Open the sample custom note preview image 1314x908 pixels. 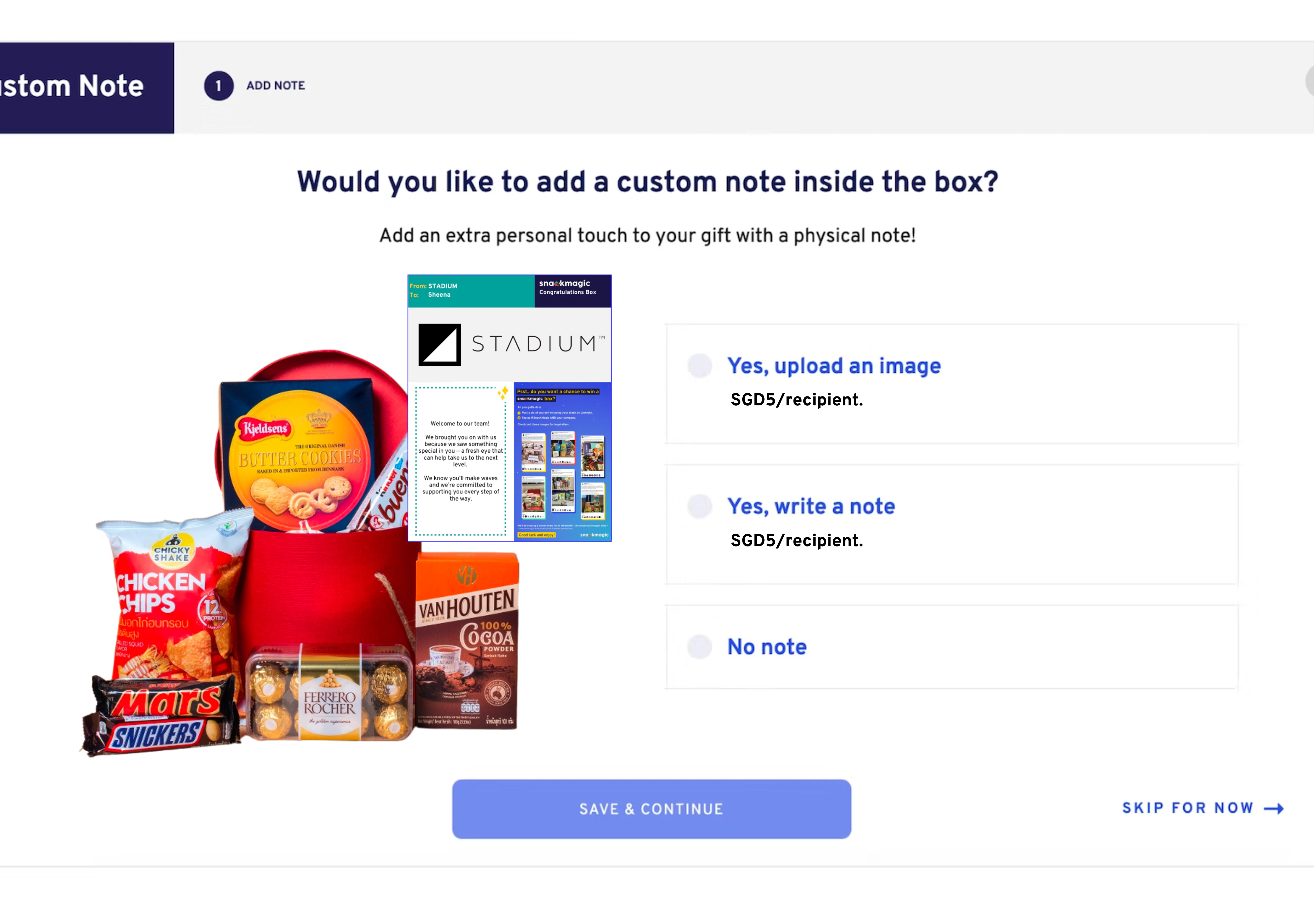click(510, 408)
